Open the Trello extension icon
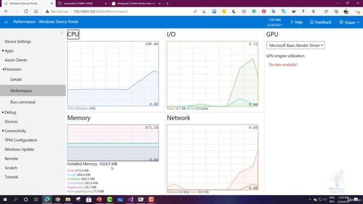363x204 pixels. pos(214,11)
